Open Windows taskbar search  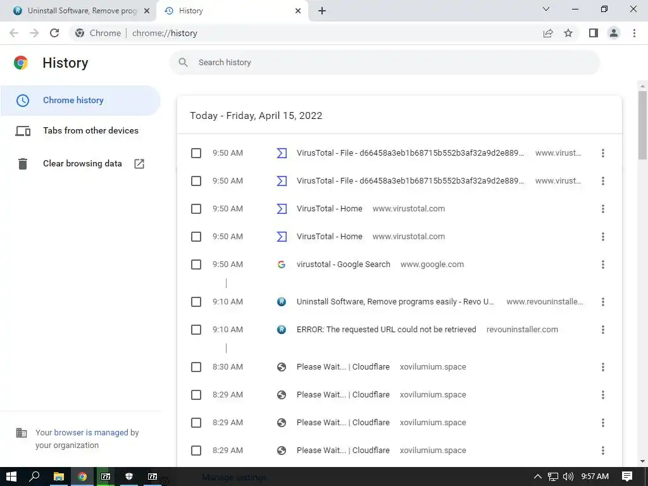(x=35, y=477)
